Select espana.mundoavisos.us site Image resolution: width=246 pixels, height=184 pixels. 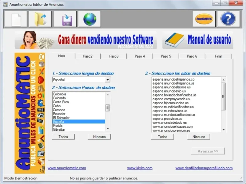186,111
